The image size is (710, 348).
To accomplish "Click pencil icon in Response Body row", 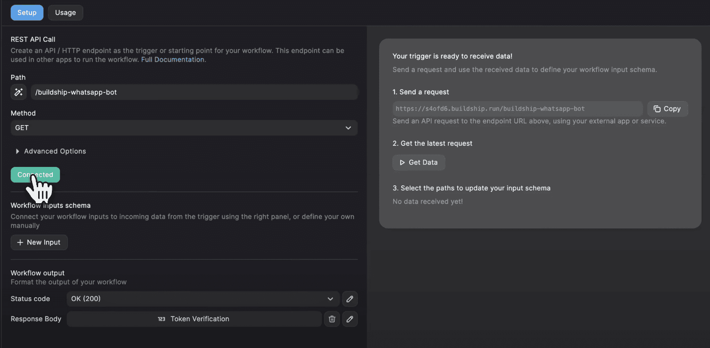I will [x=350, y=319].
